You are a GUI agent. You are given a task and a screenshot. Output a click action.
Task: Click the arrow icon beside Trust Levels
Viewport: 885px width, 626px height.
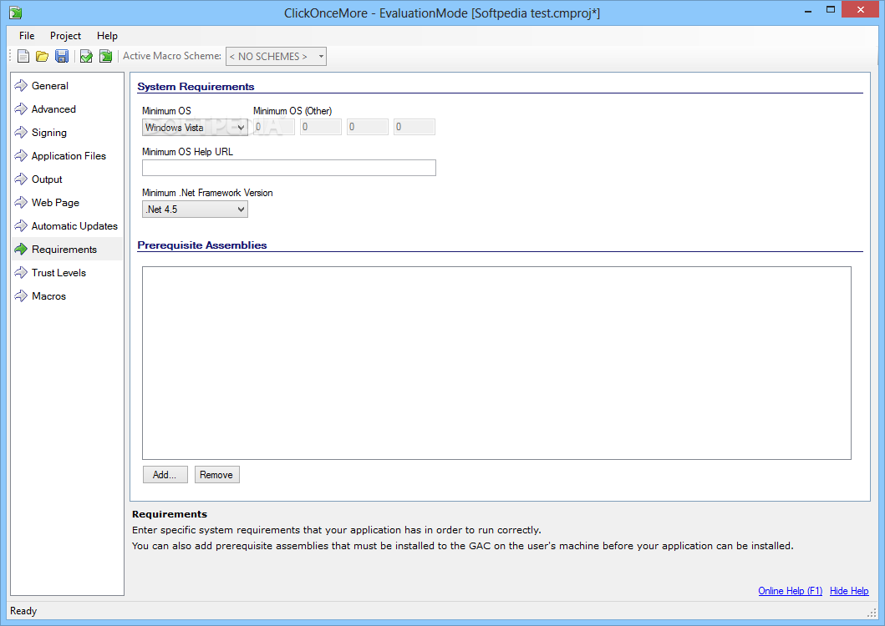click(21, 273)
